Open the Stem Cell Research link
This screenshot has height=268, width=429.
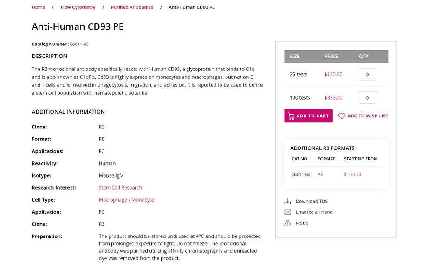(120, 188)
